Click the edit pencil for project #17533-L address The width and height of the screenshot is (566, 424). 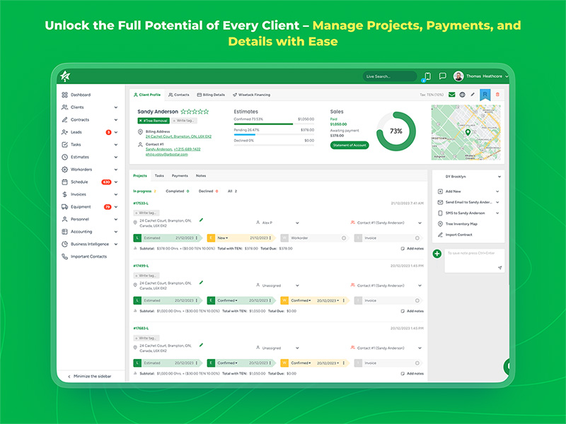201,220
